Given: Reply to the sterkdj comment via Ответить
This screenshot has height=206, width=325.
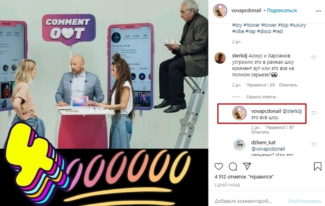Looking at the screenshot, I should (x=288, y=85).
